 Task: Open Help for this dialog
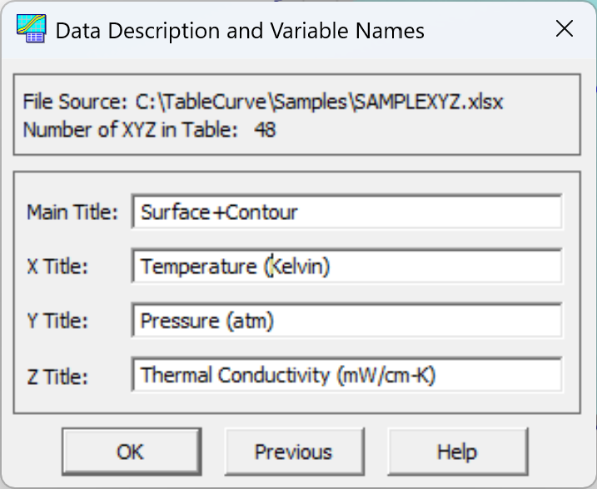458,452
